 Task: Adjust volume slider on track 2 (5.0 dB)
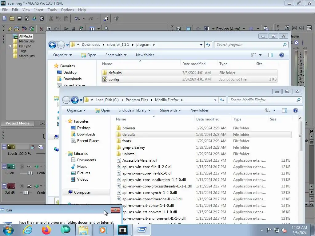click(30, 173)
